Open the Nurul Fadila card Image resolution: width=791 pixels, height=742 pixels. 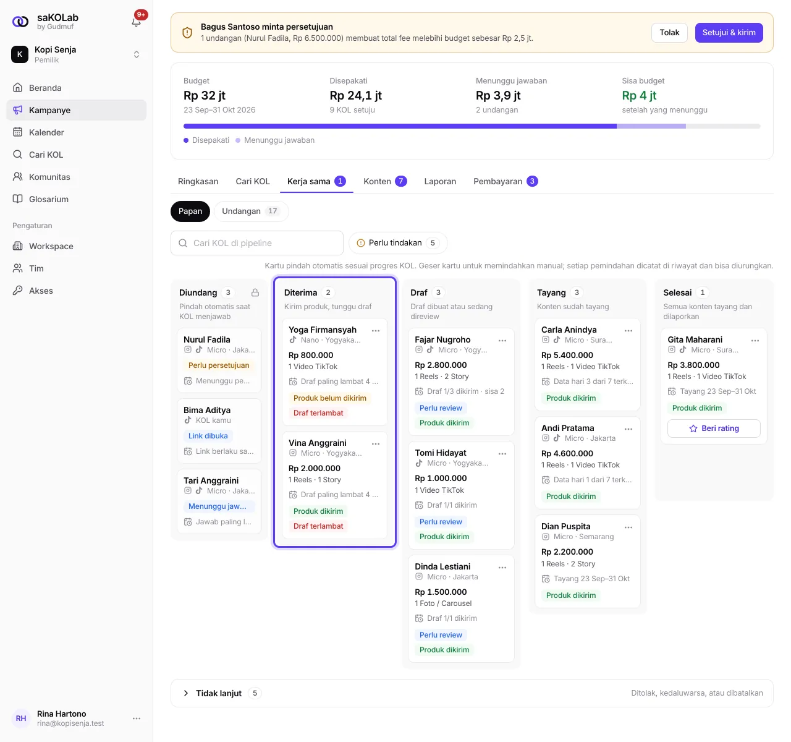click(219, 360)
